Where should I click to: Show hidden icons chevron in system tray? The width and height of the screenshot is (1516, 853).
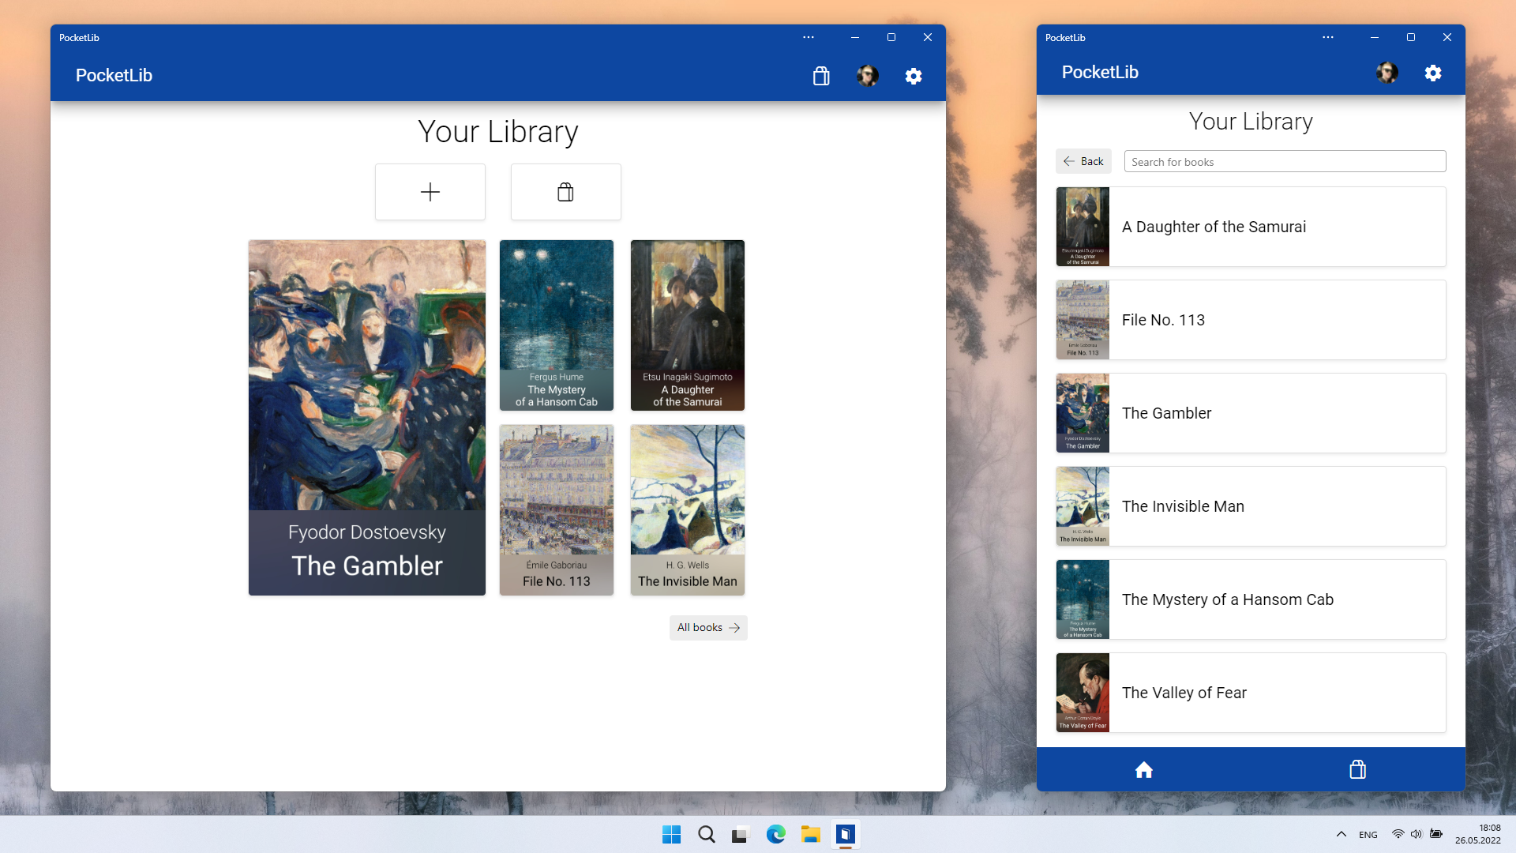point(1341,834)
